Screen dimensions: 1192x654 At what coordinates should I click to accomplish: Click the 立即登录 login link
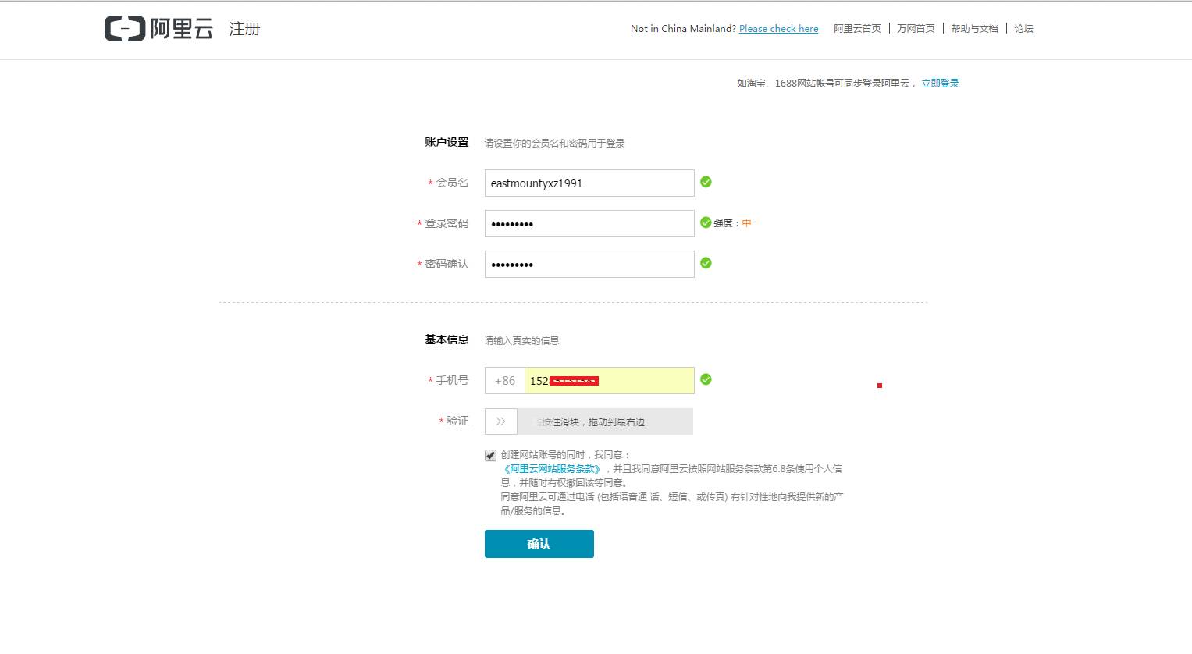click(x=940, y=84)
